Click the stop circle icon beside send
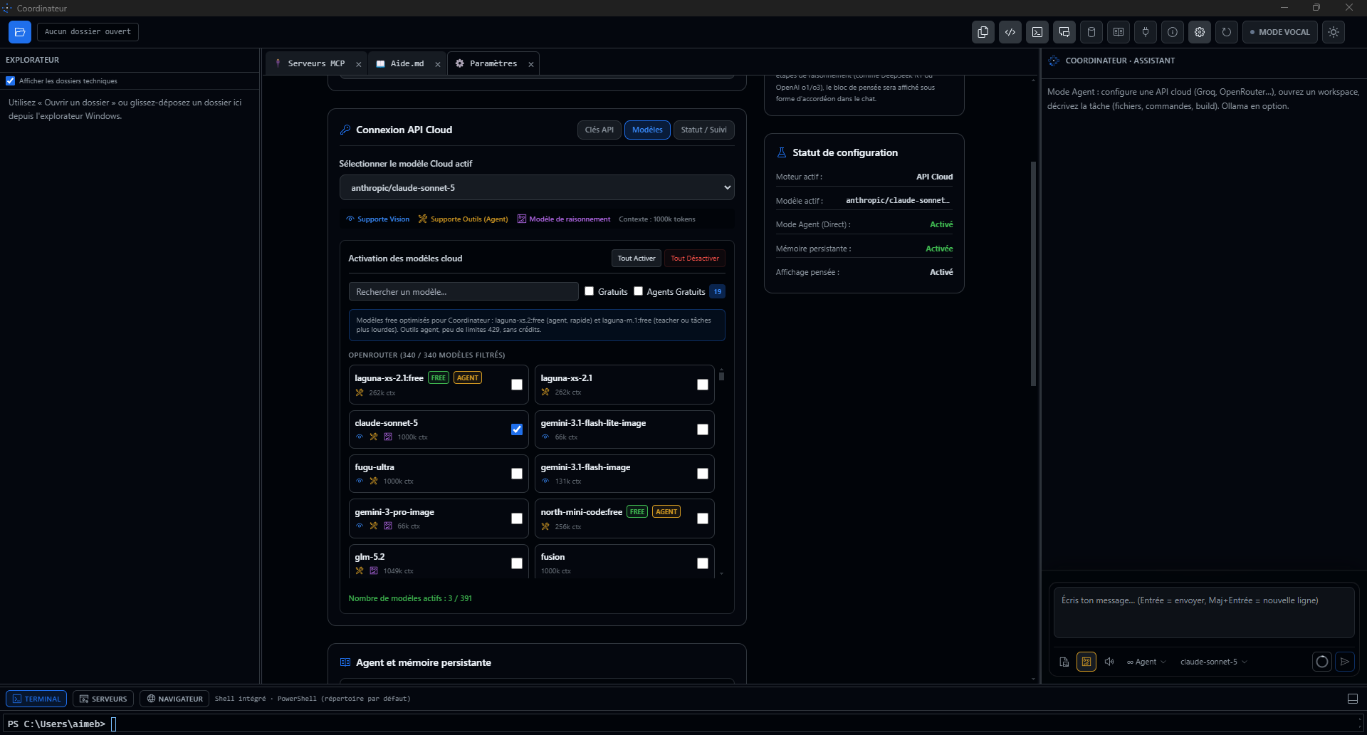1367x735 pixels. pos(1322,662)
